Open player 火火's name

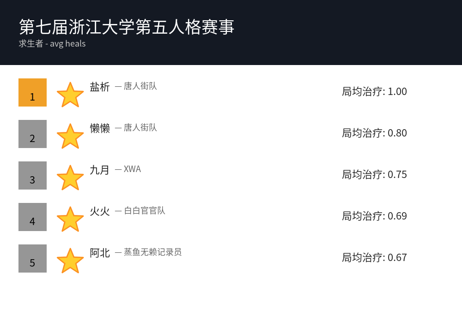click(100, 211)
